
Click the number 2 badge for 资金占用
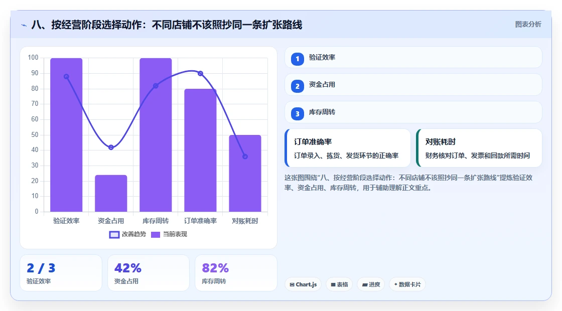(x=297, y=86)
